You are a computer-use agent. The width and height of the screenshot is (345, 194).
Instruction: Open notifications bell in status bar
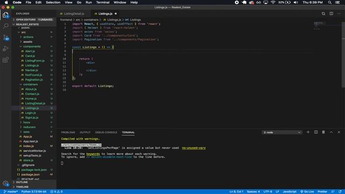(x=340, y=192)
